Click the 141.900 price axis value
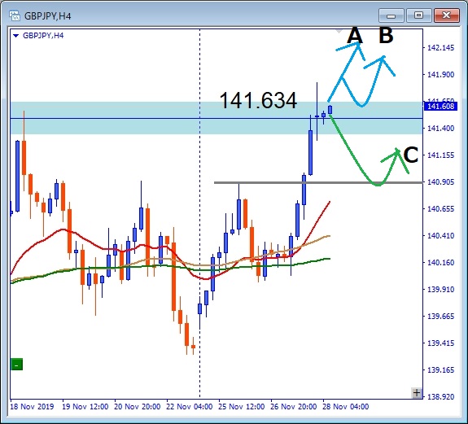 coord(440,75)
